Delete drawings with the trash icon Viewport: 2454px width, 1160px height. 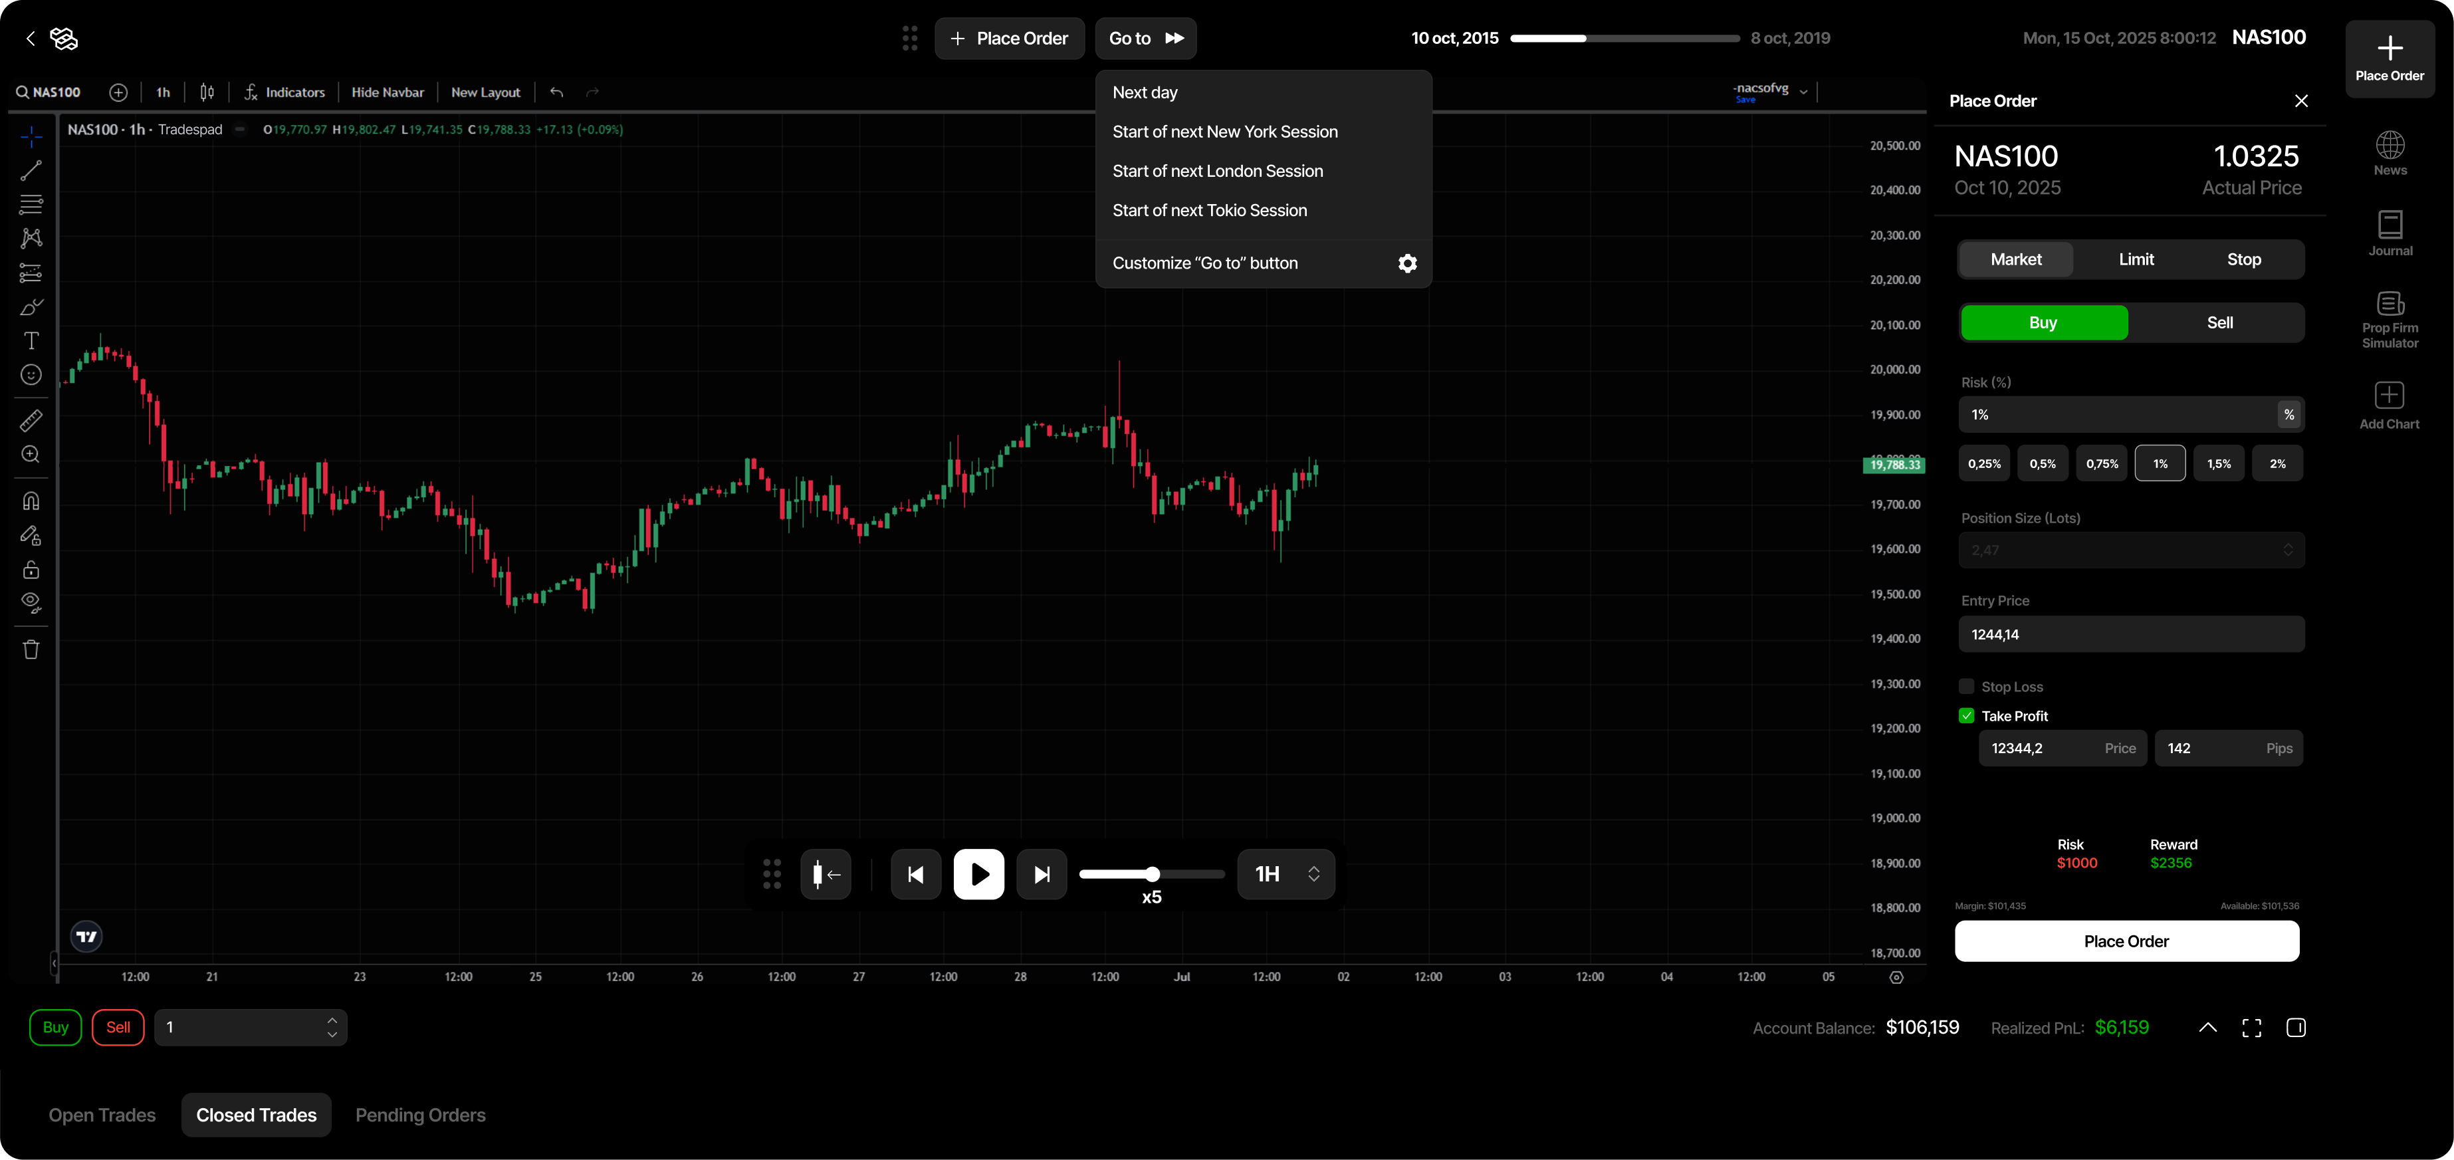pos(31,649)
